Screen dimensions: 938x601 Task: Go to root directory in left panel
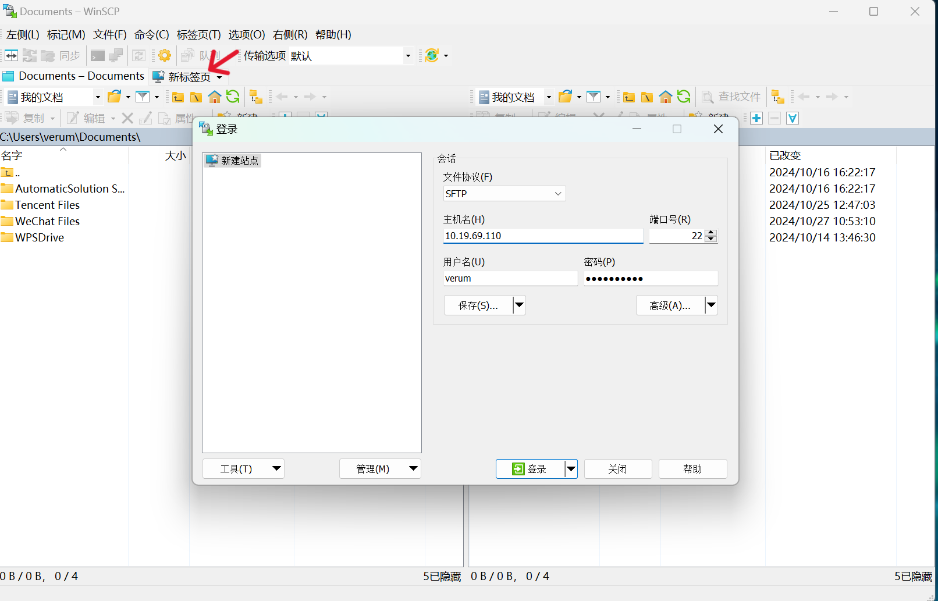click(x=196, y=97)
